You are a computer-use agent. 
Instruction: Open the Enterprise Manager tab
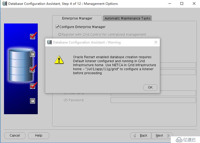[x=77, y=18]
